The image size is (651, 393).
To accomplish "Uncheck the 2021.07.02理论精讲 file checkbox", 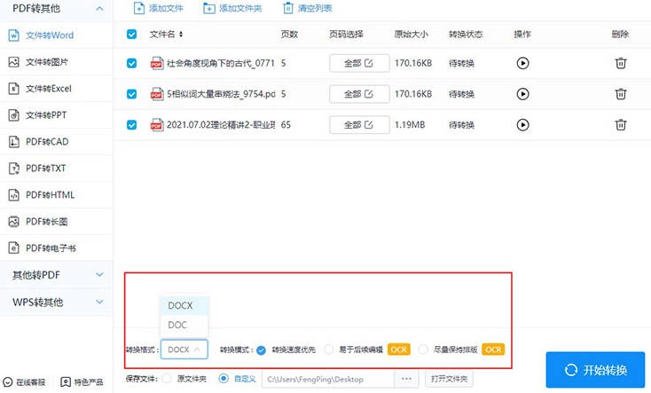I will (132, 125).
